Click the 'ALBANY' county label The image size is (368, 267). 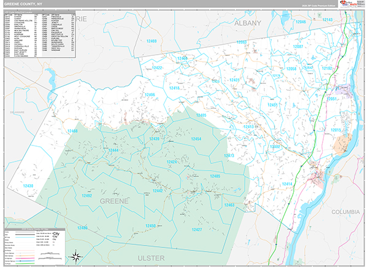(x=248, y=23)
